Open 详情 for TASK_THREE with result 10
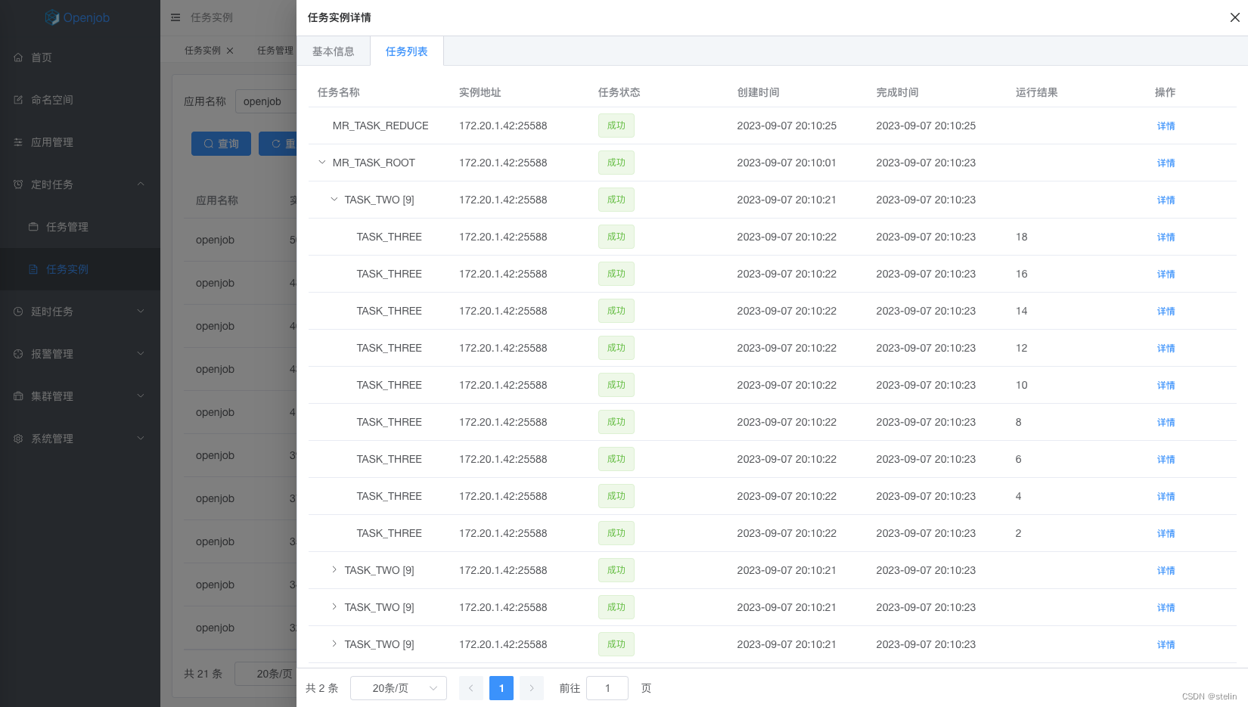1248x707 pixels. tap(1166, 386)
